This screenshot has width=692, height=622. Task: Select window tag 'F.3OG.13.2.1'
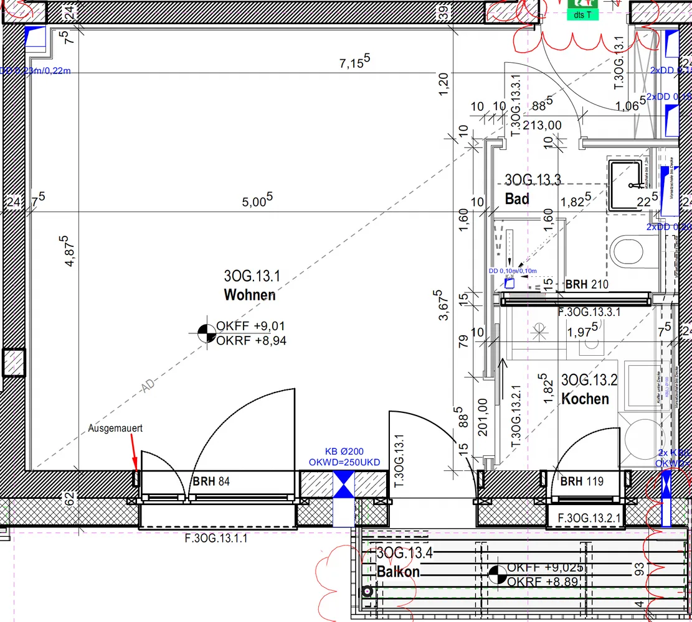[x=589, y=518]
